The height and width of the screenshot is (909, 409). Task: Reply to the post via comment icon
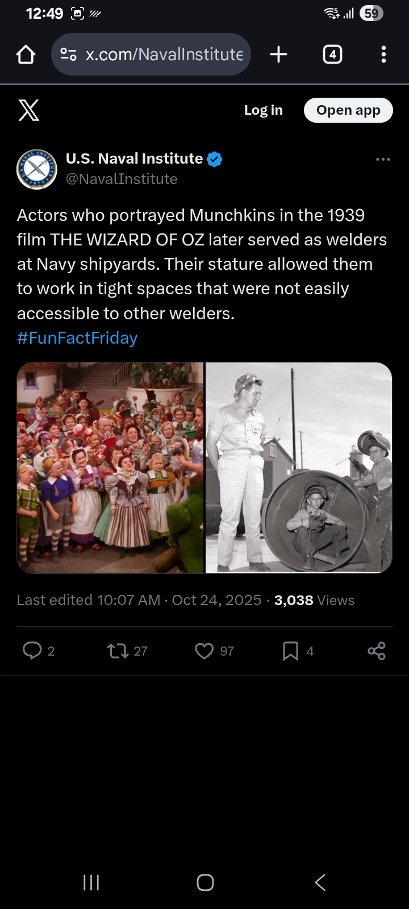32,651
